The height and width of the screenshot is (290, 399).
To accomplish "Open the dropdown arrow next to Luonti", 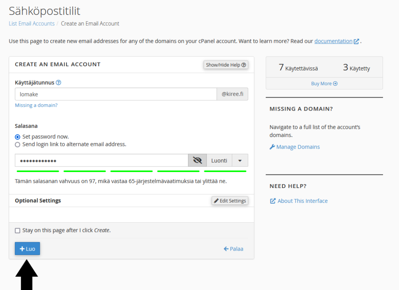I will click(240, 160).
